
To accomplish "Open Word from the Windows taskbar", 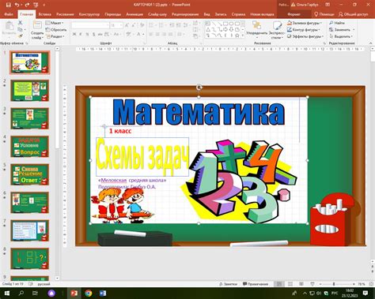I will pyautogui.click(x=103, y=293).
